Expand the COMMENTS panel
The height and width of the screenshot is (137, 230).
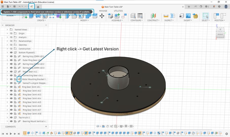click(46, 127)
